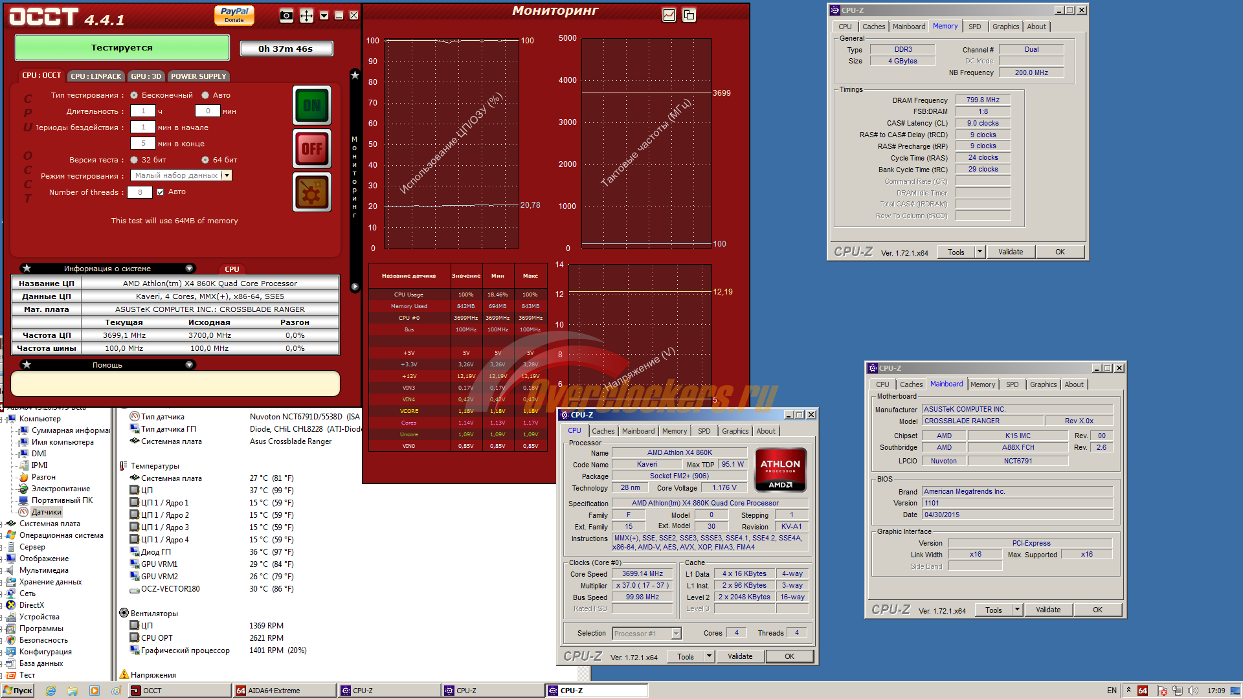Click Validate in the Mainboard CPU-Z window
The image size is (1243, 699).
(1047, 610)
